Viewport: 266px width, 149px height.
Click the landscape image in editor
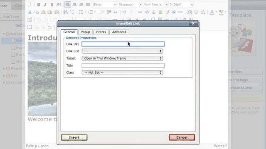tap(42, 79)
